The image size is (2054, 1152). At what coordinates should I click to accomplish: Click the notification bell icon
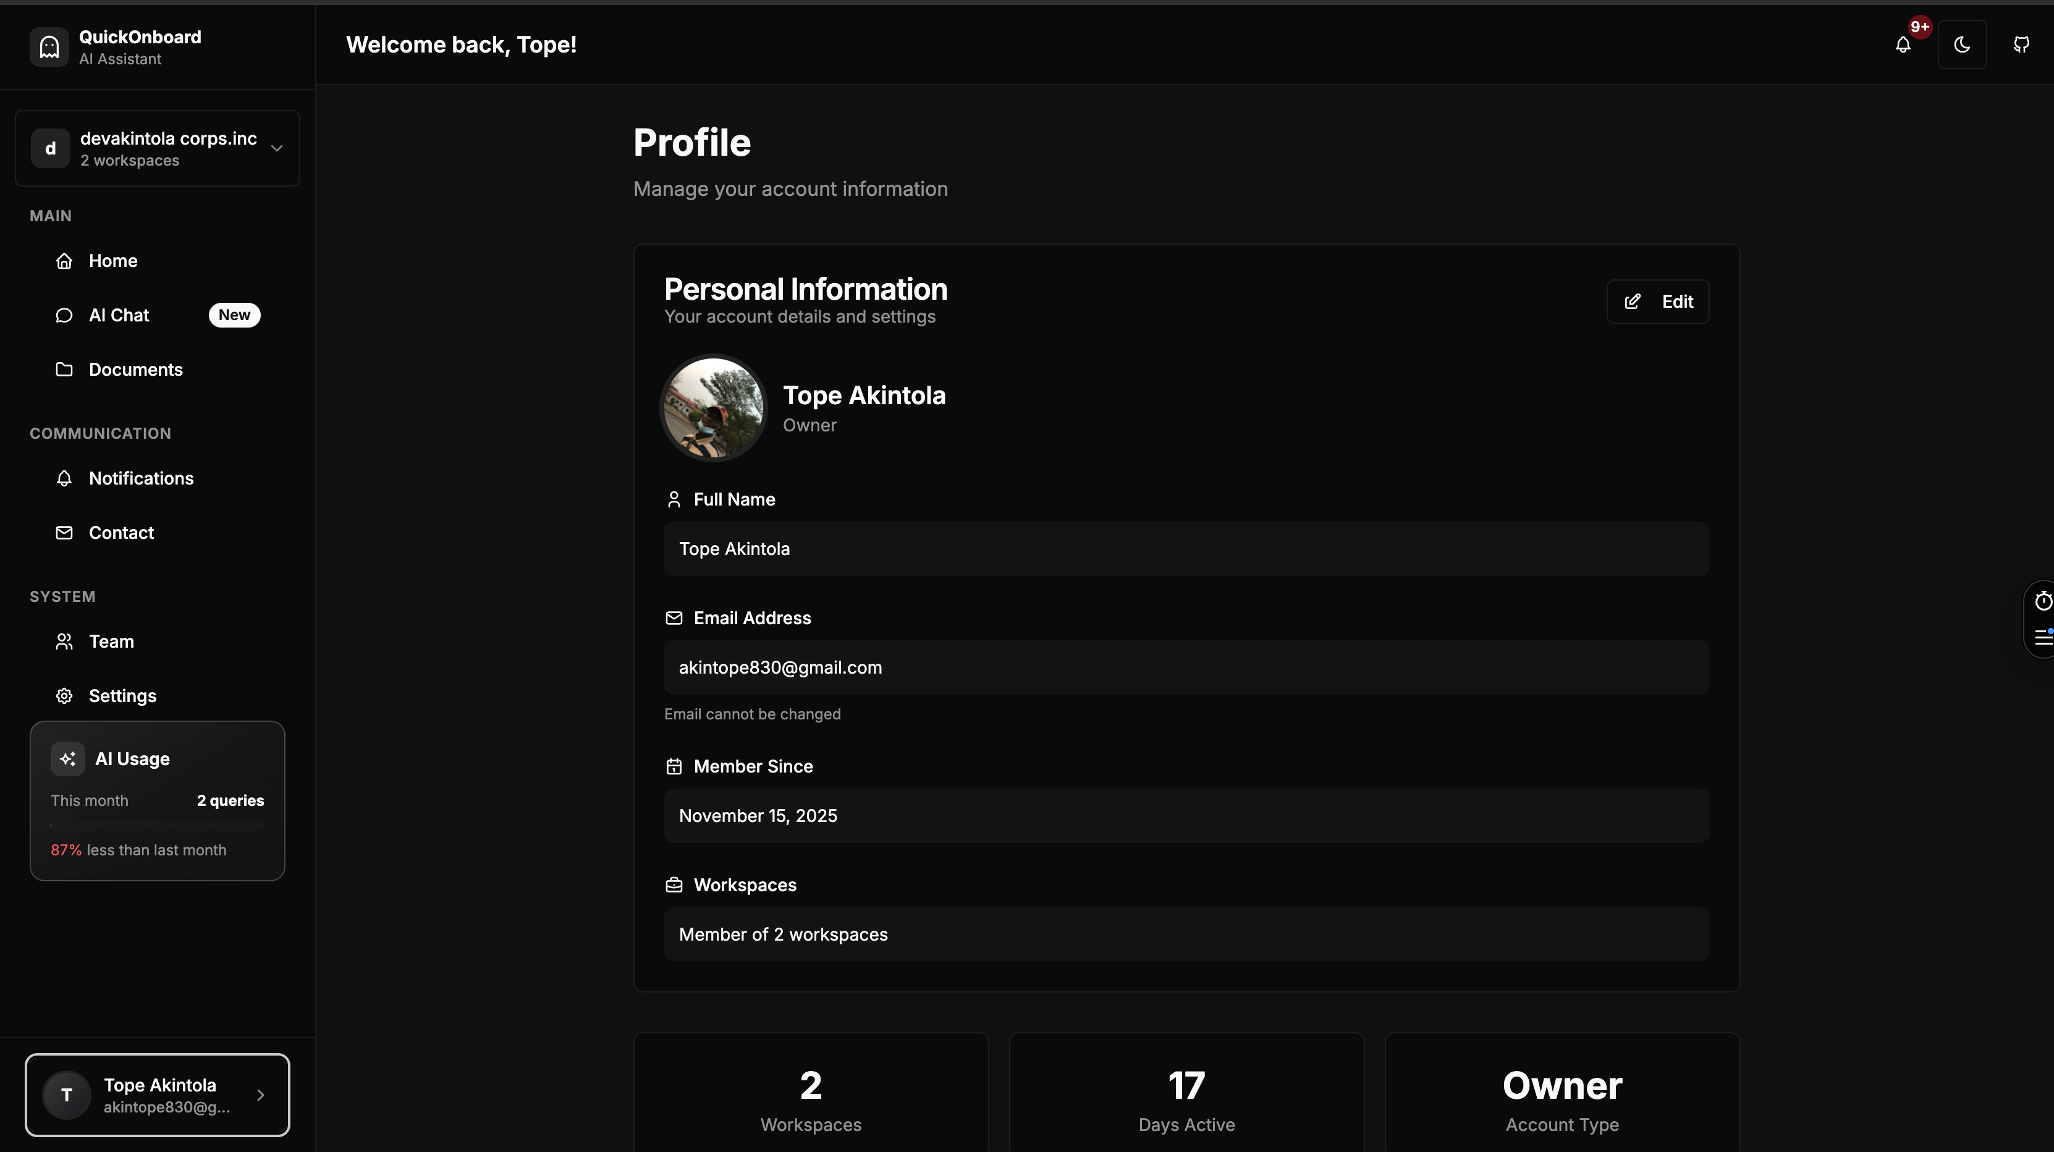[x=1903, y=44]
